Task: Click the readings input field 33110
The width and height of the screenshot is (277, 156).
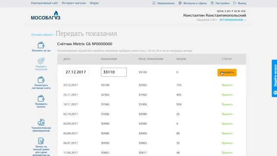Action: [114, 72]
